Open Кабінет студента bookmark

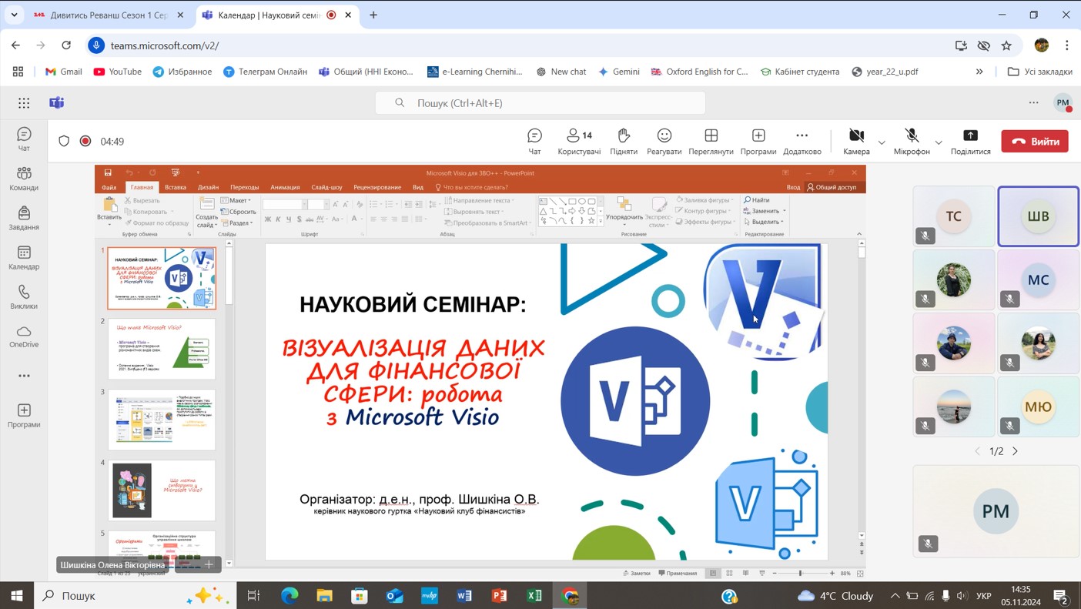[x=799, y=72]
